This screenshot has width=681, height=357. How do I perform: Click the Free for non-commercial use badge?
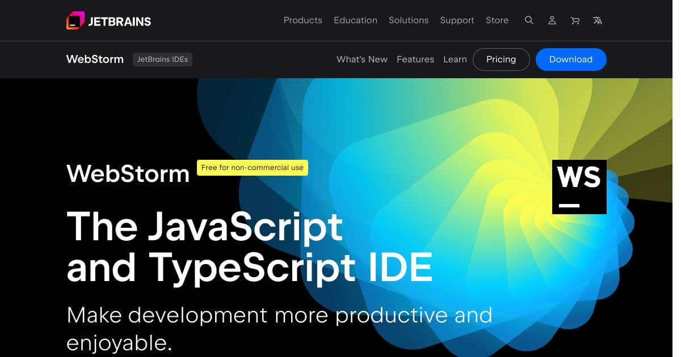coord(252,167)
